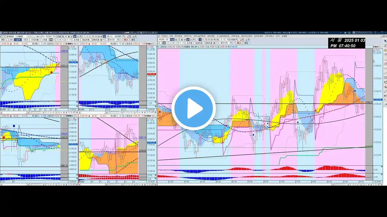387x217 pixels.
Task: Open the SPECIAL menu
Action: [188, 36]
